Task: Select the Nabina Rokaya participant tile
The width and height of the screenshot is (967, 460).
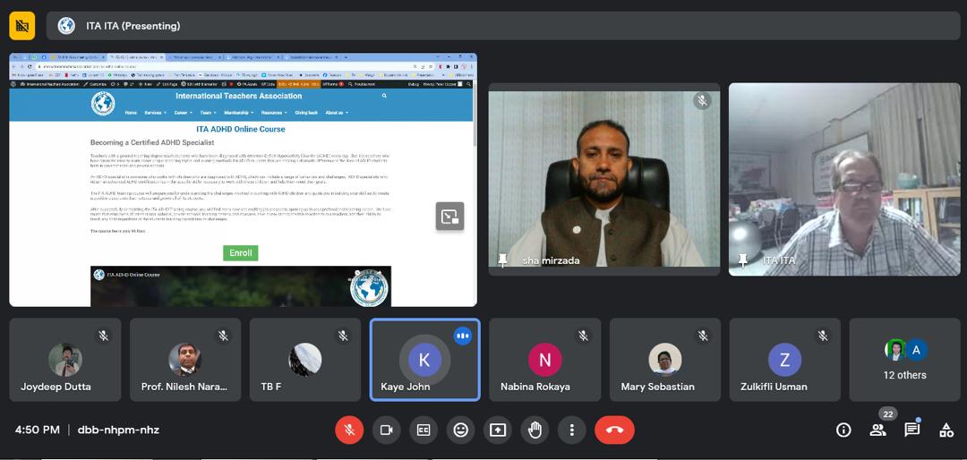Action: click(x=545, y=360)
